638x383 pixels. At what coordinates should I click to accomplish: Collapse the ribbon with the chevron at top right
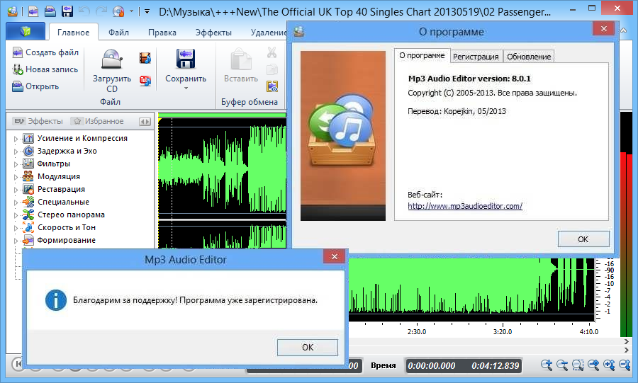(623, 30)
